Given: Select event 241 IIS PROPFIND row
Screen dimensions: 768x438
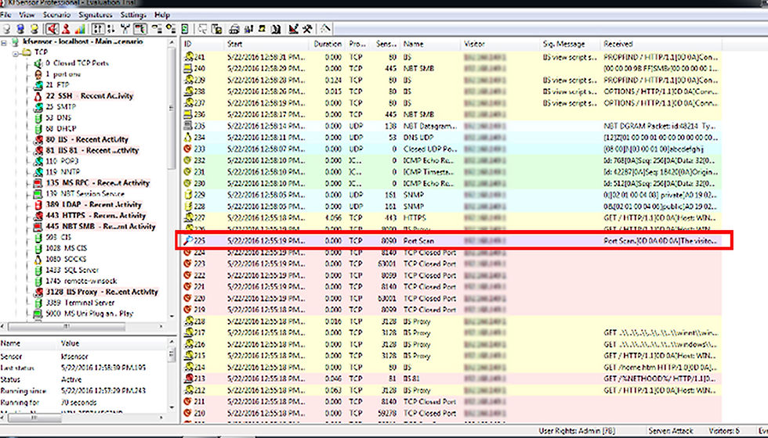Looking at the screenshot, I should pos(451,57).
